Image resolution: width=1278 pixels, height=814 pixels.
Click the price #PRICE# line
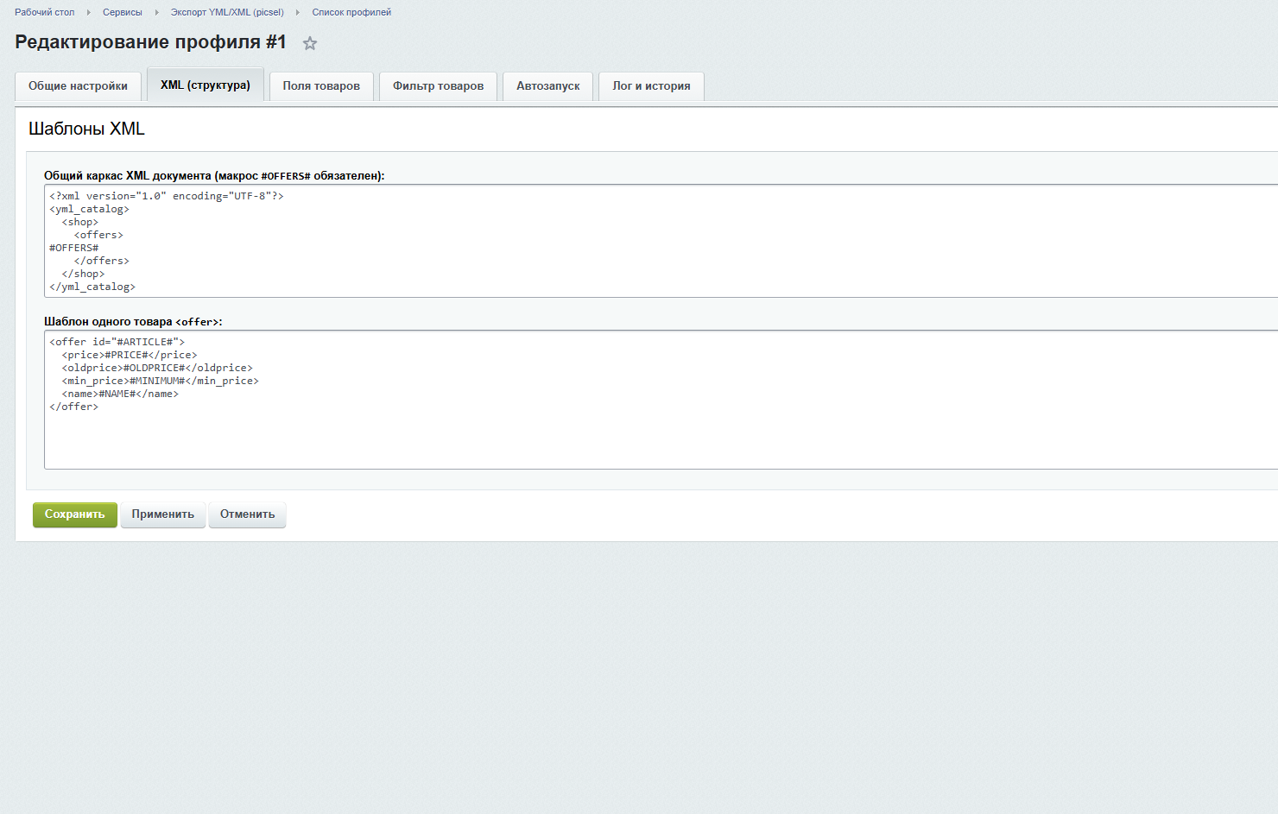pyautogui.click(x=130, y=355)
